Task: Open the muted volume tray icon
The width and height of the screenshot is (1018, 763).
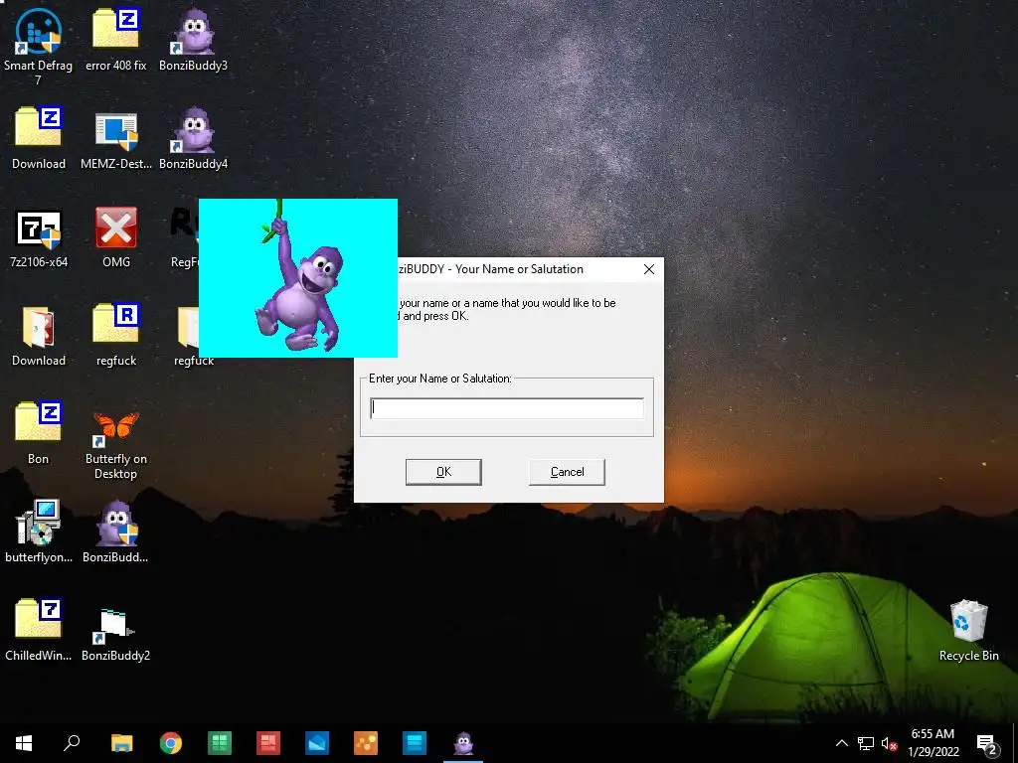Action: [x=889, y=743]
